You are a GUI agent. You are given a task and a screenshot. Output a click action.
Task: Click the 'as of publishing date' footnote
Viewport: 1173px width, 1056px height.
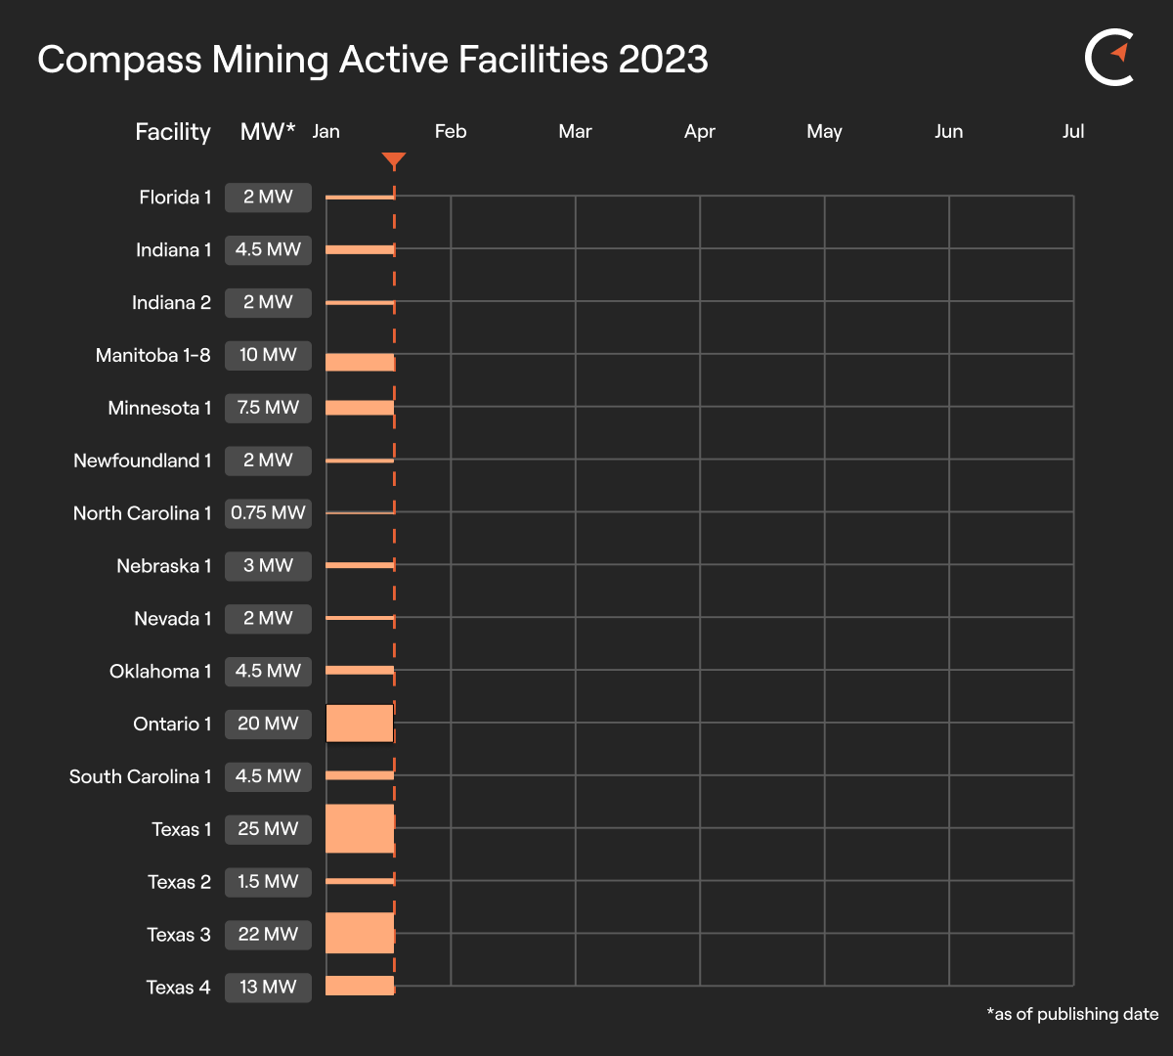(x=1072, y=1014)
